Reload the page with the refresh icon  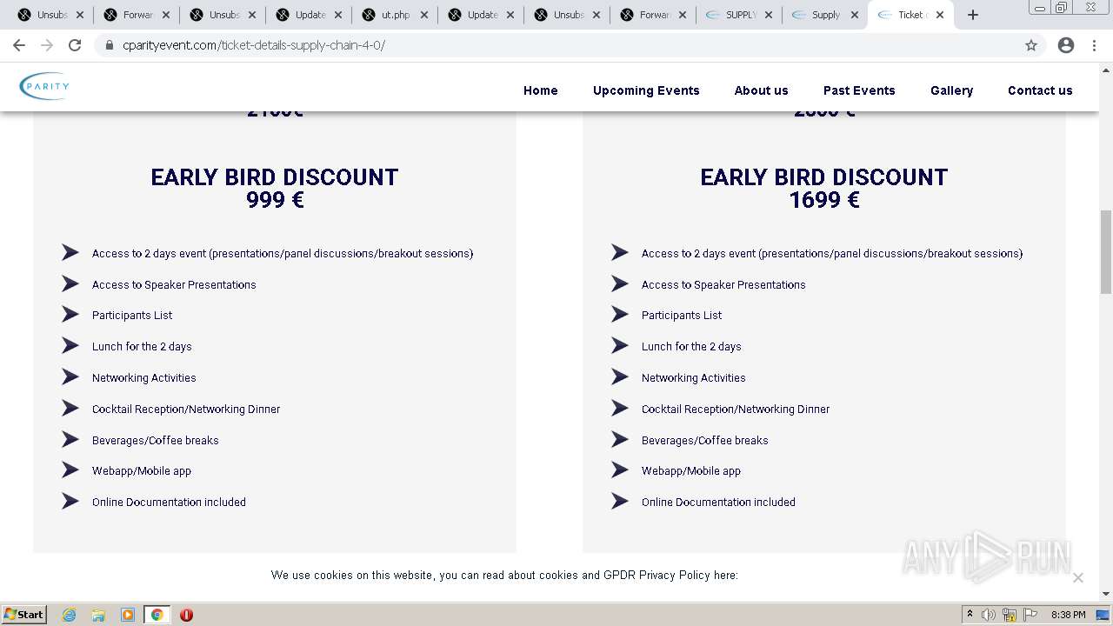(x=75, y=45)
